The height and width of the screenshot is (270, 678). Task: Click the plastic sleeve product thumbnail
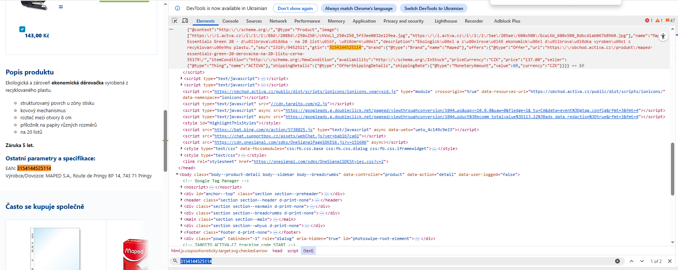click(56, 249)
